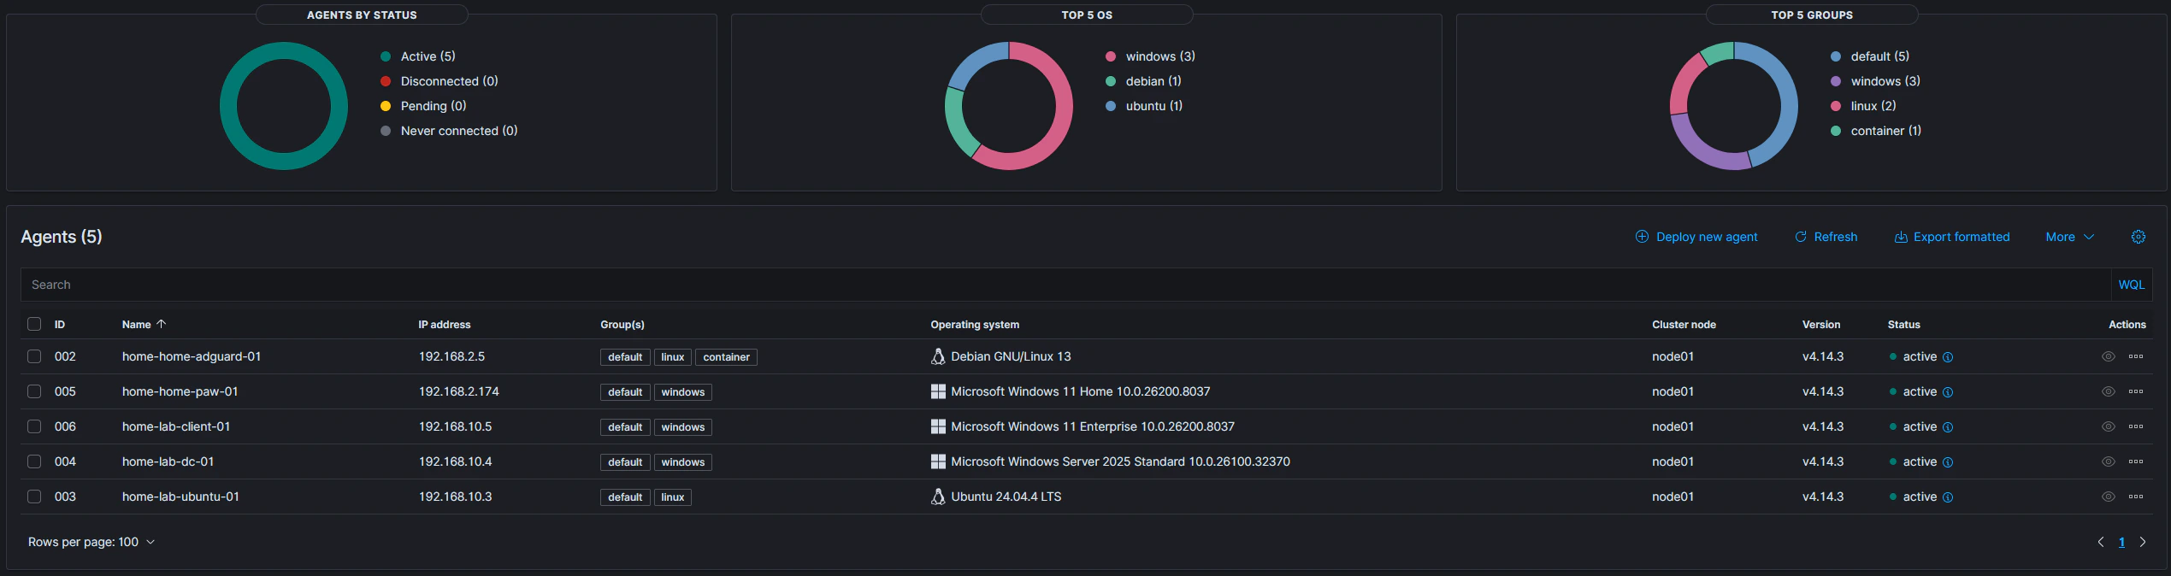Click the Export formatted download icon
This screenshot has height=576, width=2171.
[x=1900, y=237]
